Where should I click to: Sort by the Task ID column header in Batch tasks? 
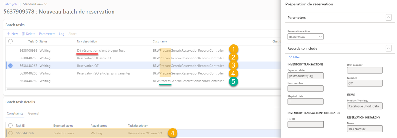(x=33, y=41)
